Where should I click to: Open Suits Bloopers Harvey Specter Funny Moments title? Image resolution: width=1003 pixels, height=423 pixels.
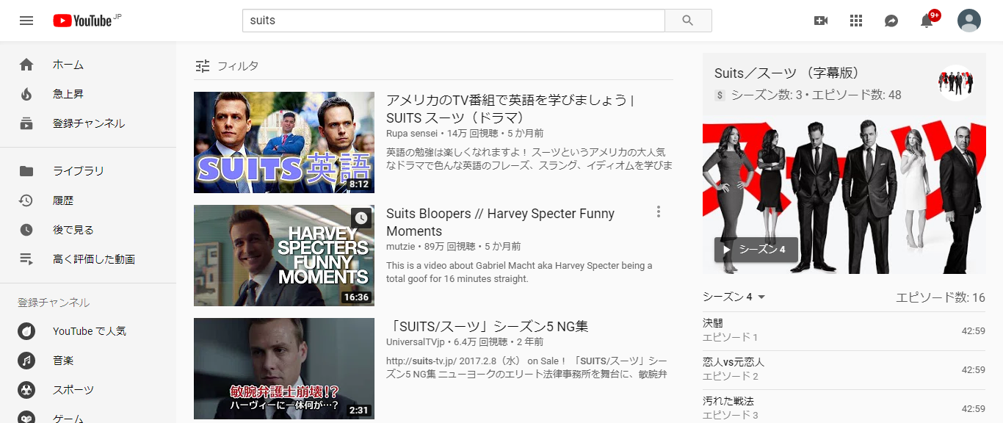(500, 222)
